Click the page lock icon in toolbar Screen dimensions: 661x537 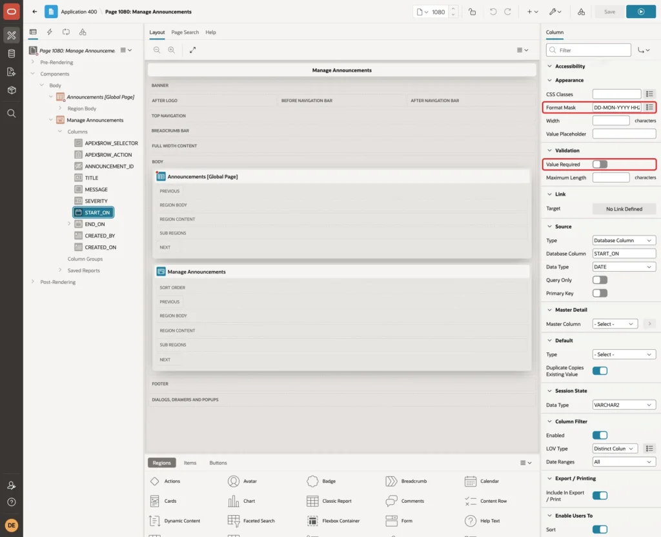coord(472,12)
